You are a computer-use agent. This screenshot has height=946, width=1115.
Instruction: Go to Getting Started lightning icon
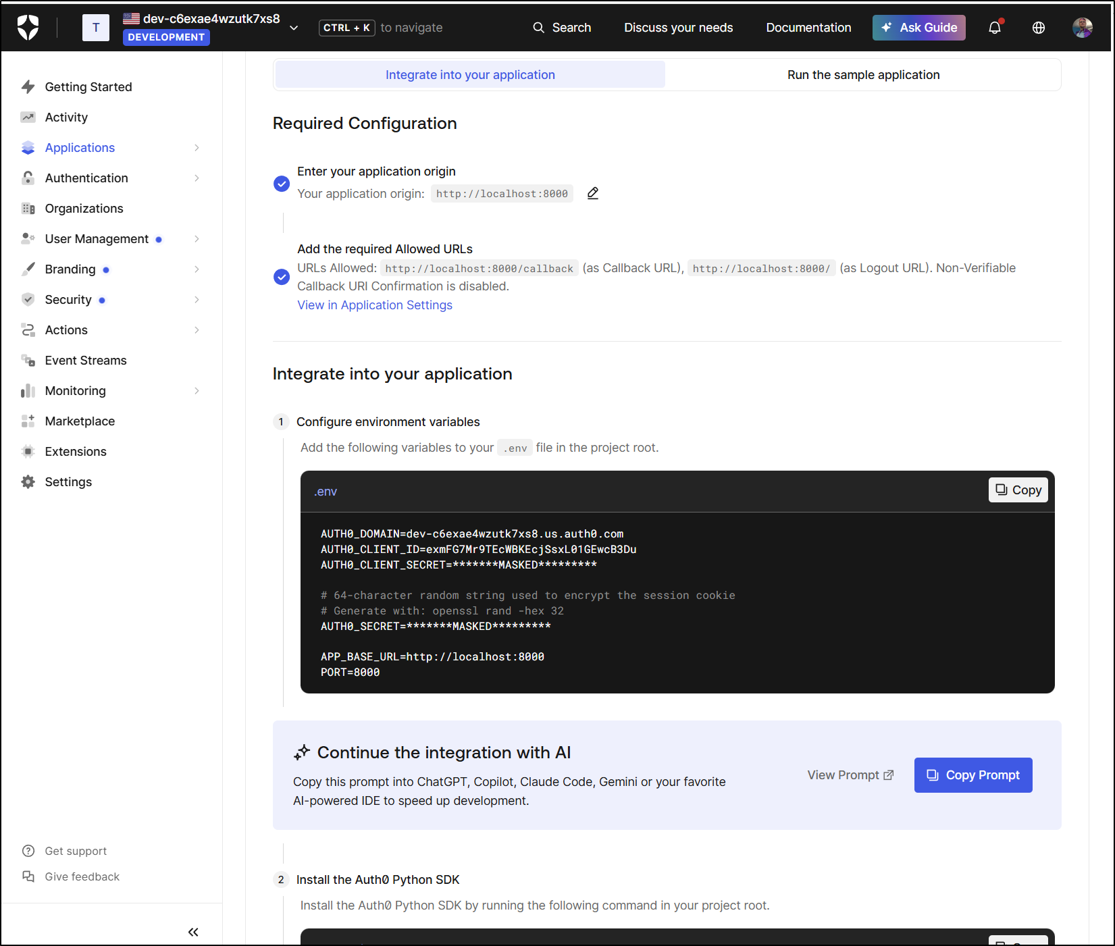pos(28,87)
